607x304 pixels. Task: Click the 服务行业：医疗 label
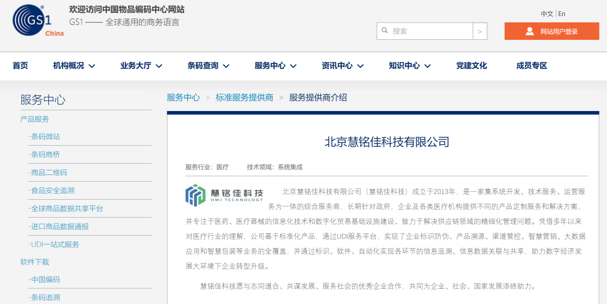pos(207,167)
